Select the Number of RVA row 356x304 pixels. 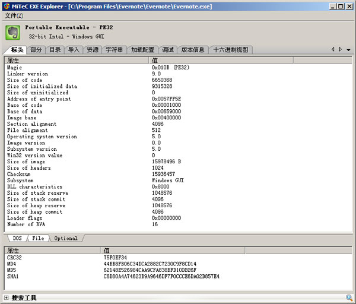click(178, 224)
